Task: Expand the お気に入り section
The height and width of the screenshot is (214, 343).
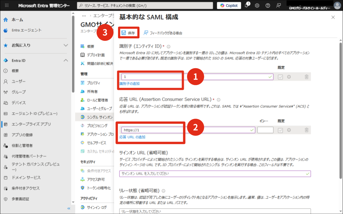Action: tap(36, 45)
